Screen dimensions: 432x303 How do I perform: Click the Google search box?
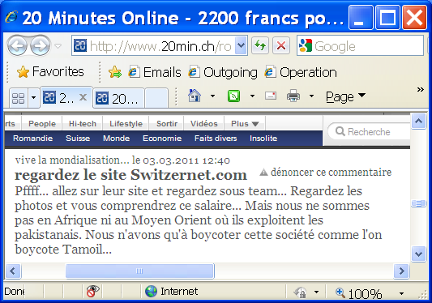(361, 45)
